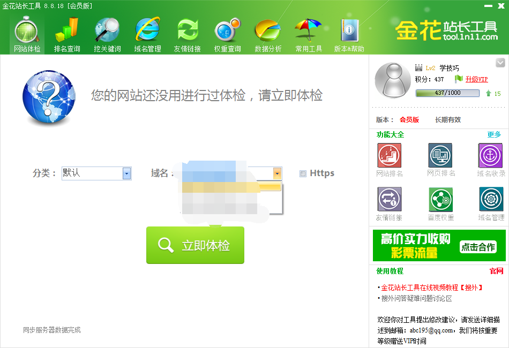This screenshot has width=509, height=348.
Task: Open the 排名查询 bar chart icon
Action: tap(67, 35)
